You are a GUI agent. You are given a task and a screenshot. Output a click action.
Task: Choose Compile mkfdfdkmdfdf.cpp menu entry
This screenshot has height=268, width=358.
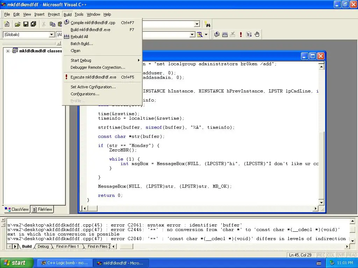point(102,23)
